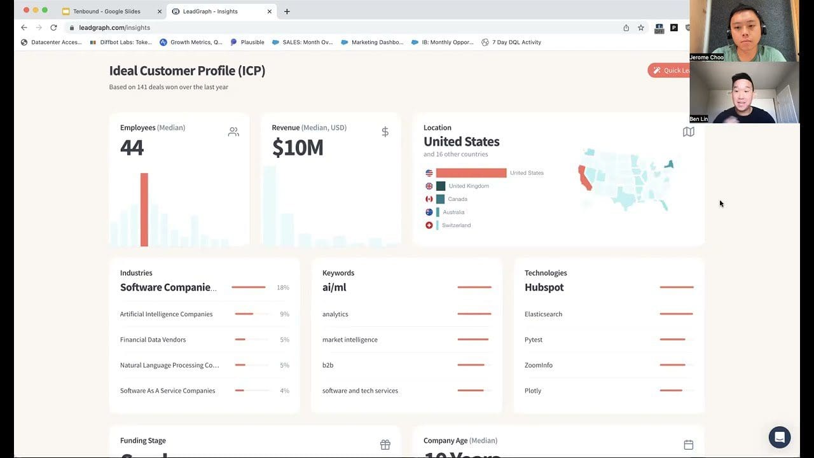Click the Location map icon
This screenshot has width=814, height=458.
pos(688,132)
